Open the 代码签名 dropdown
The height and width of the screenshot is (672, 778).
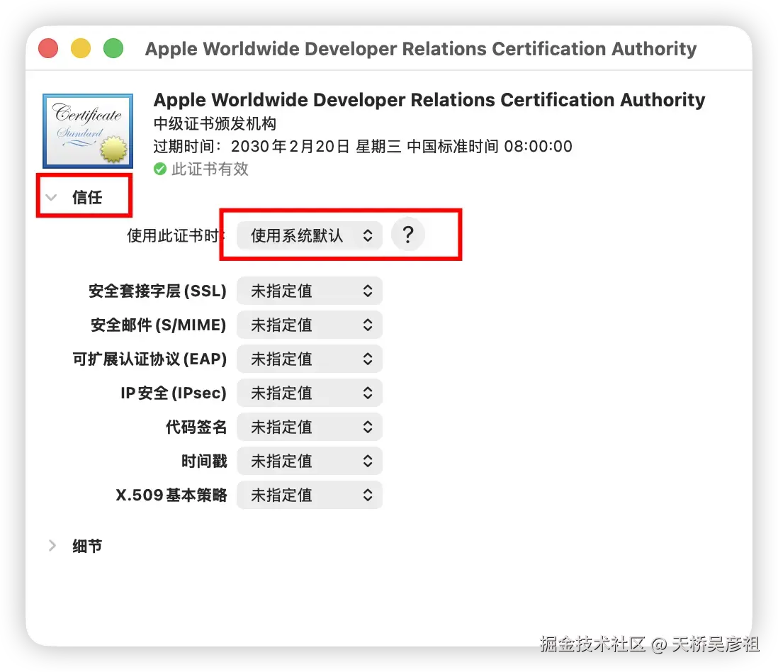[309, 427]
